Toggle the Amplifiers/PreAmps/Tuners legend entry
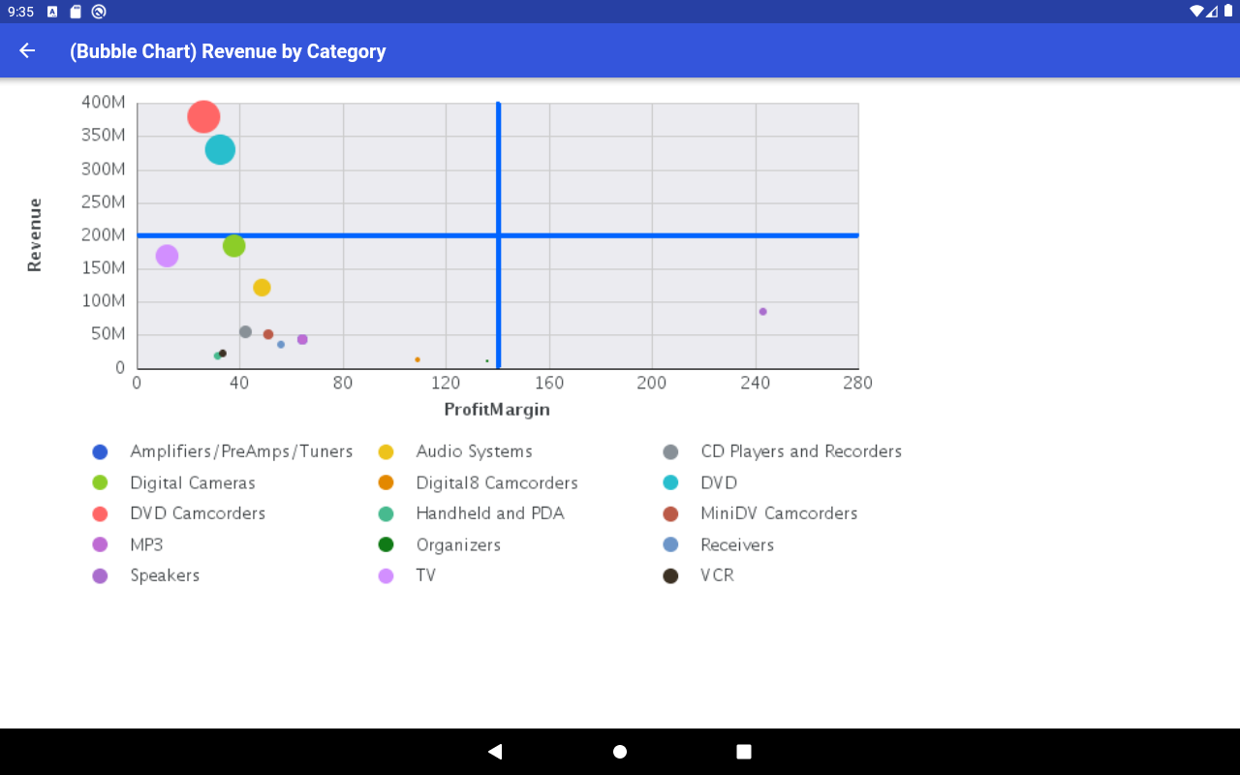Image resolution: width=1240 pixels, height=775 pixels. (x=241, y=451)
